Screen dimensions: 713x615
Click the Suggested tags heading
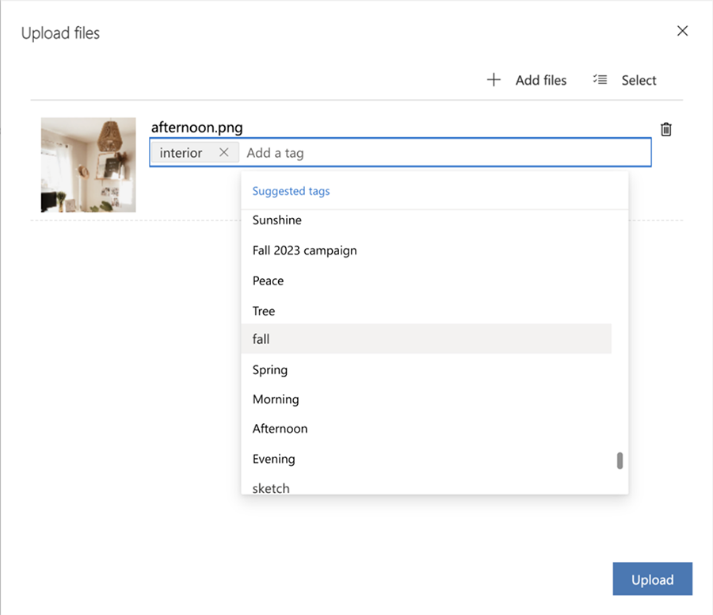click(x=291, y=190)
